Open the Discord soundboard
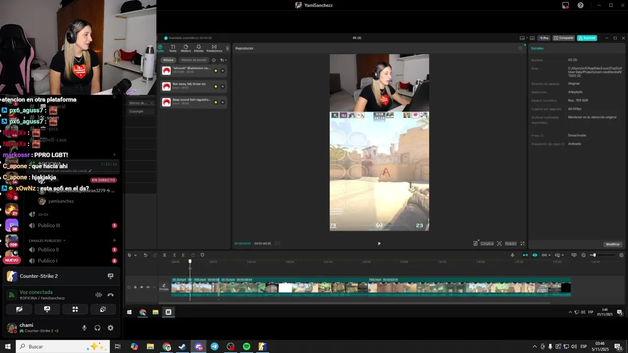The height and width of the screenshot is (353, 628). [103, 309]
